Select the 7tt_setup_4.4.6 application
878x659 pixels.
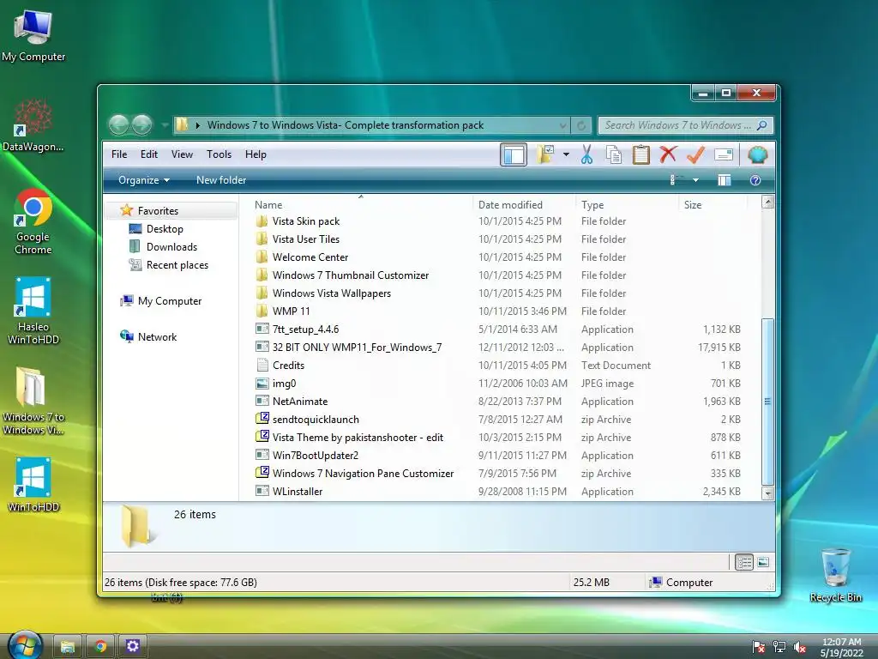tap(305, 329)
